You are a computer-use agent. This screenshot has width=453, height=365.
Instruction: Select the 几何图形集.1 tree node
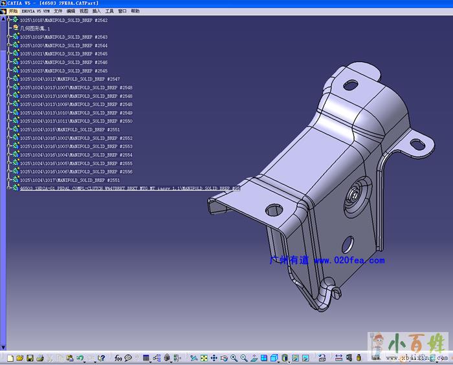35,28
